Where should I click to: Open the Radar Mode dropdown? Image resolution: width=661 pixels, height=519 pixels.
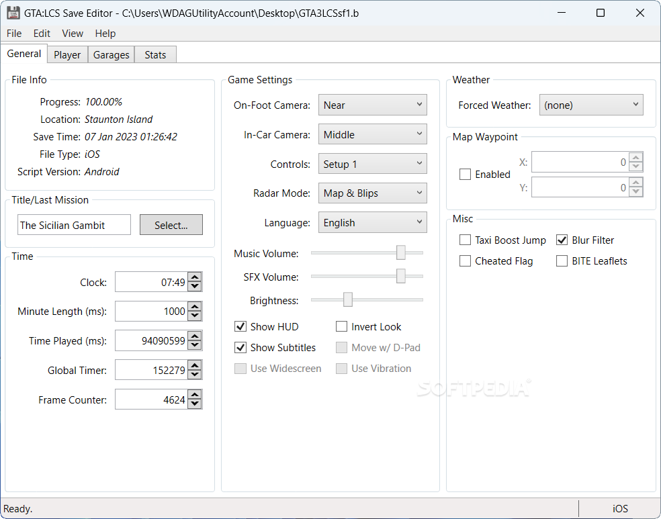[x=373, y=193]
